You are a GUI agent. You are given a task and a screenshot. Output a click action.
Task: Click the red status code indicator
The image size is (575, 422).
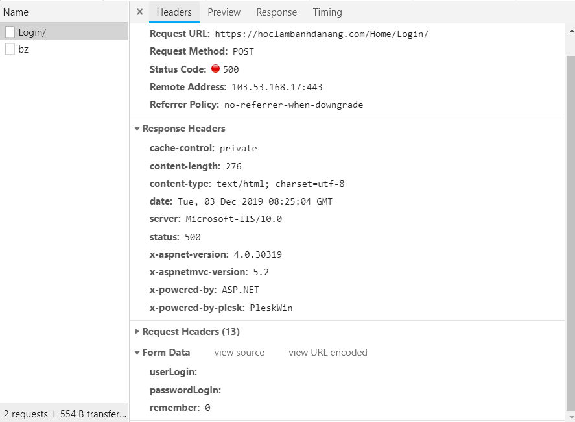(215, 69)
